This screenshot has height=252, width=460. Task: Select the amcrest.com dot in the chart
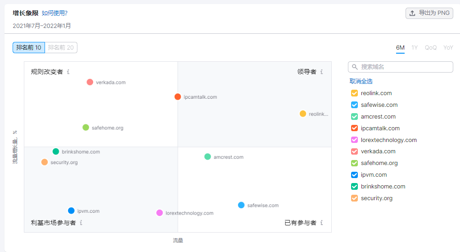tap(207, 157)
